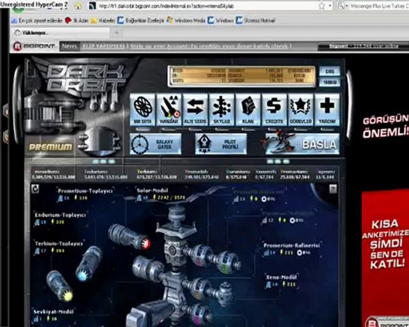Click the Solar-Modül energy value 2242 / 3570
Screen dimensions: 409x327
[172, 198]
